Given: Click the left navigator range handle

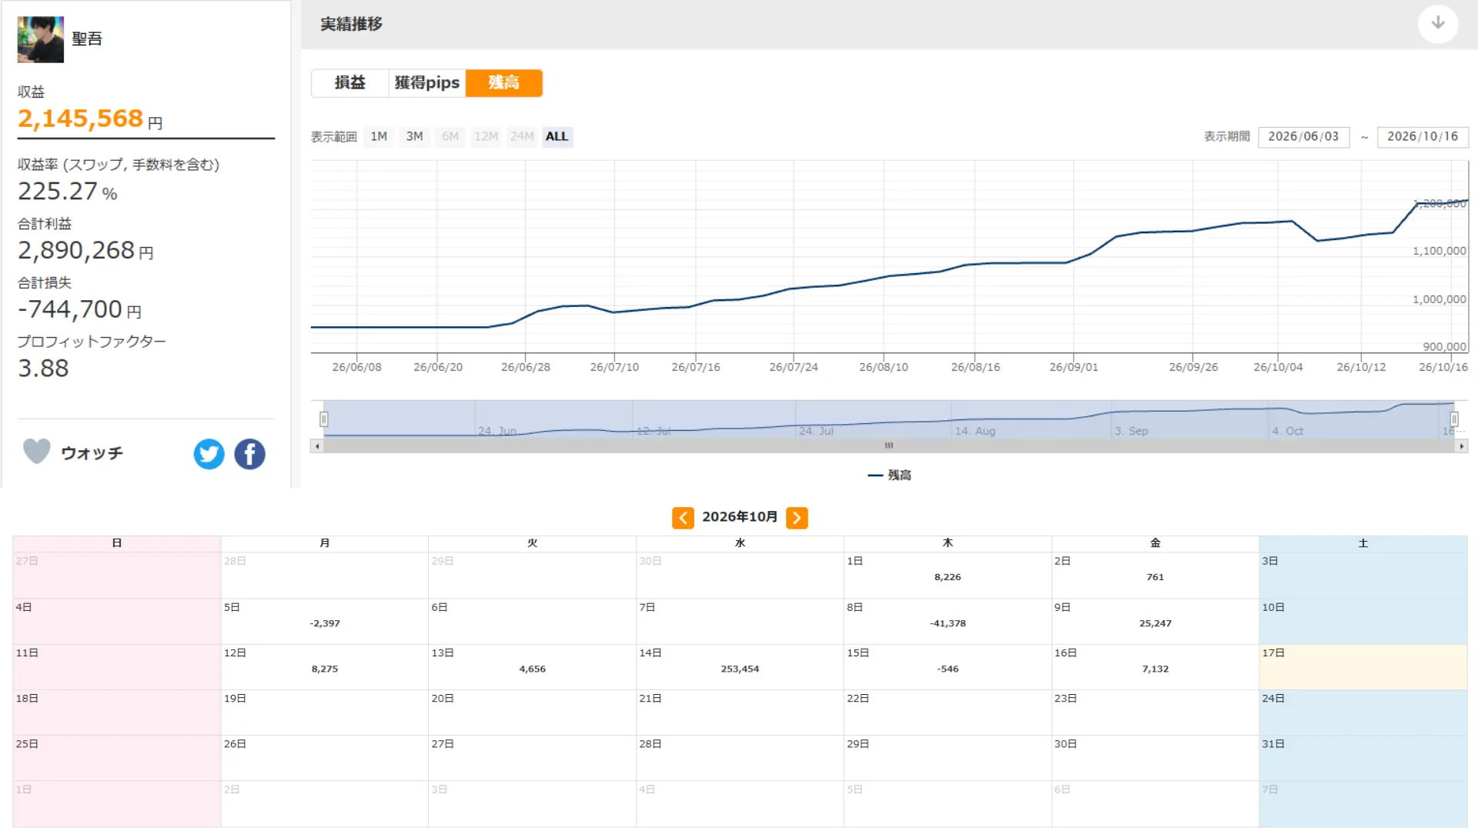Looking at the screenshot, I should pyautogui.click(x=324, y=419).
